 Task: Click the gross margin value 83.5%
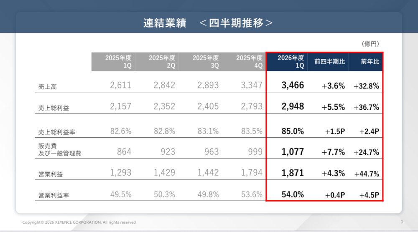pos(252,131)
